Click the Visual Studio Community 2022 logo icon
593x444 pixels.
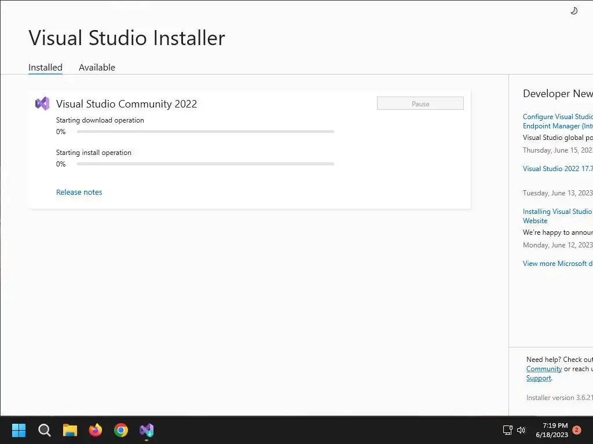(42, 103)
